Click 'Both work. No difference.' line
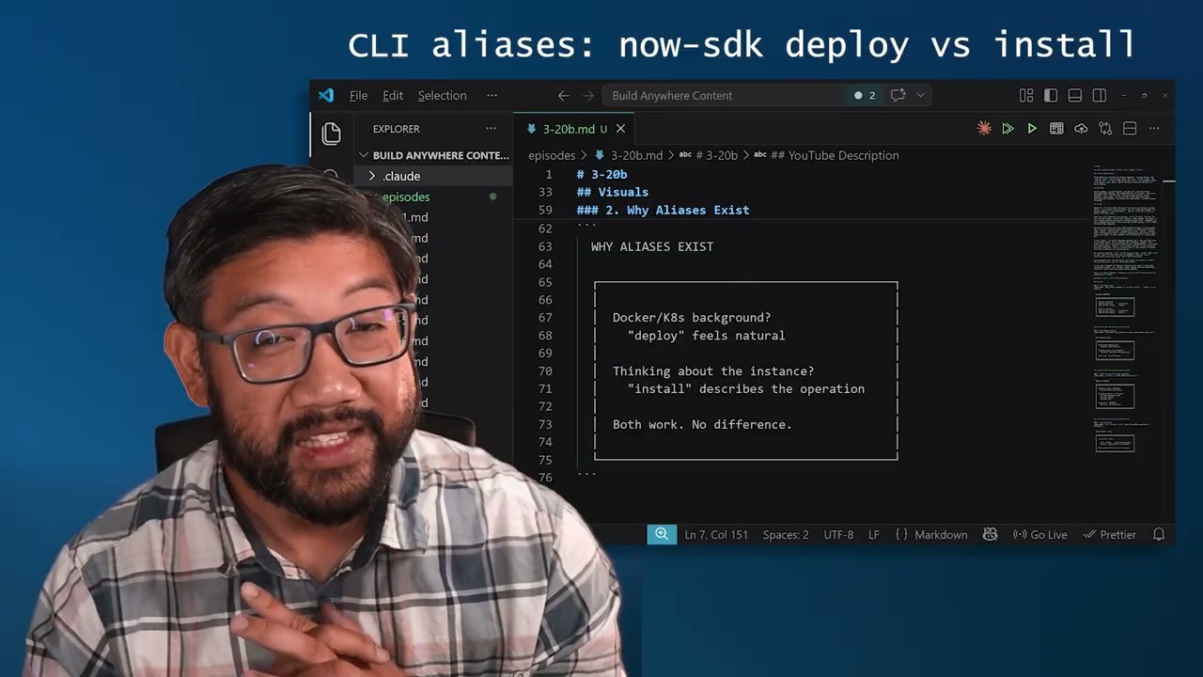Screen dimensions: 1203x677 point(702,424)
